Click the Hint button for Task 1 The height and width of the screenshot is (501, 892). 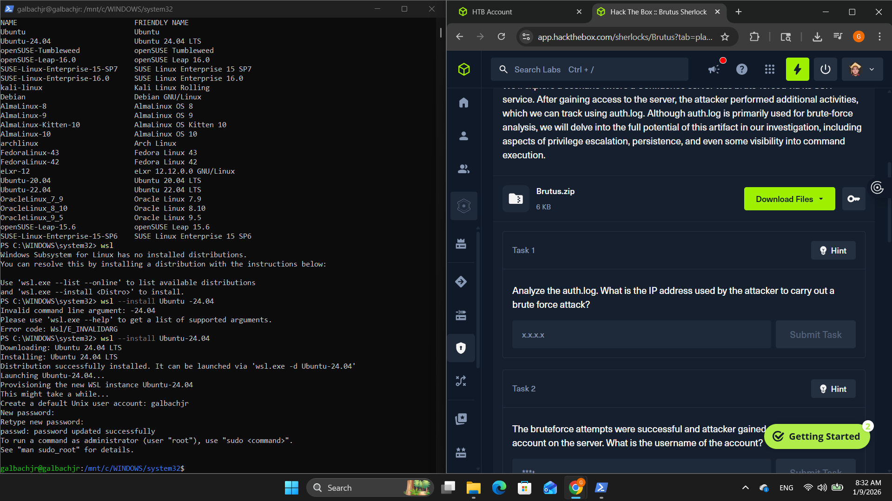coord(833,250)
